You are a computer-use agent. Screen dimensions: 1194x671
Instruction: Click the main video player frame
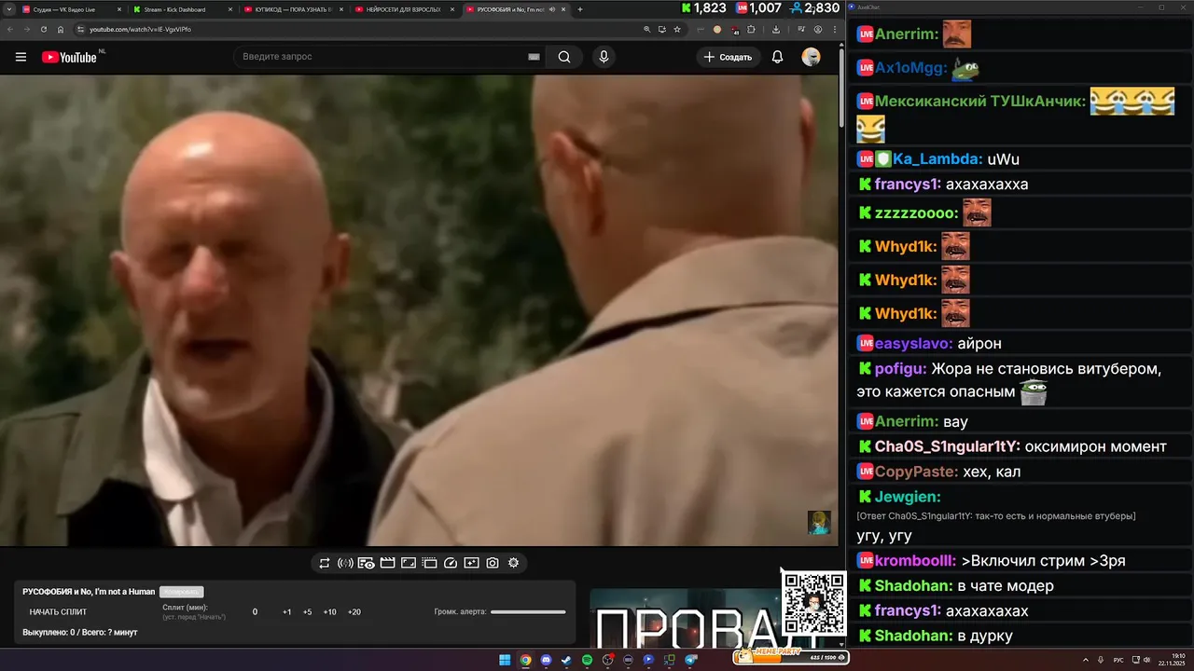click(x=419, y=310)
